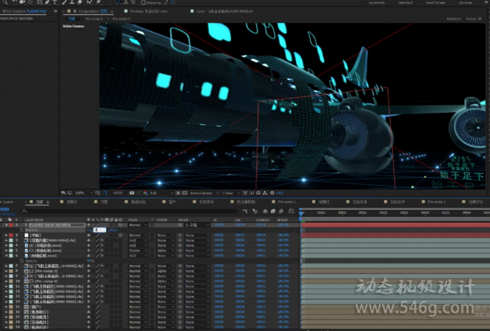Switch to the Footage .mov viewer tab
The image size is (490, 331).
148,12
